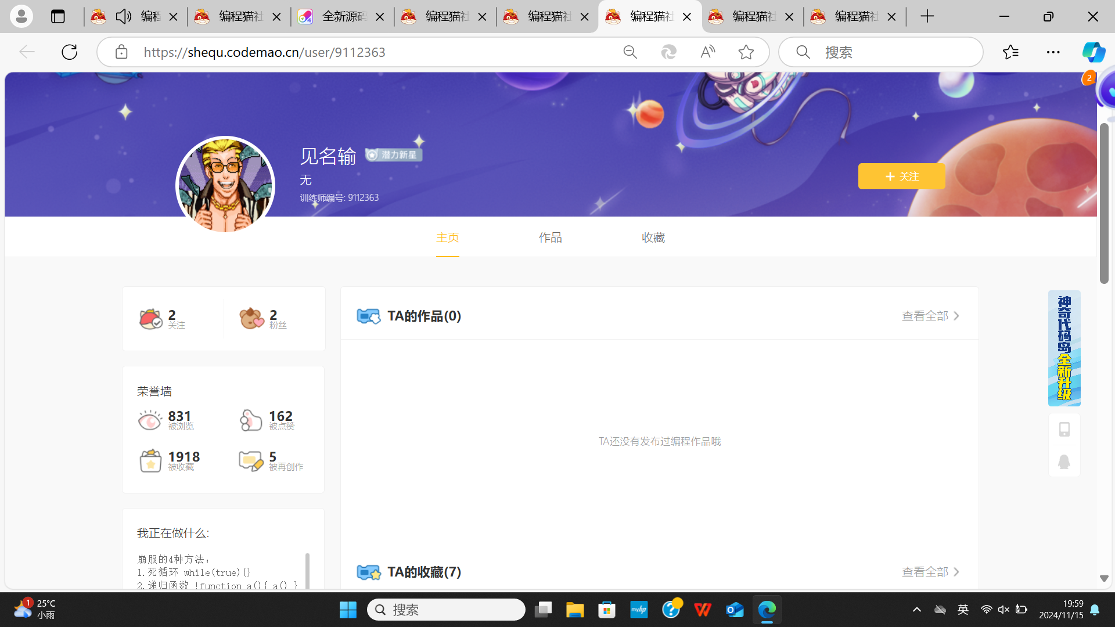Viewport: 1115px width, 627px height.
Task: Click the page vertical scrollbar thumb
Action: pyautogui.click(x=1104, y=203)
